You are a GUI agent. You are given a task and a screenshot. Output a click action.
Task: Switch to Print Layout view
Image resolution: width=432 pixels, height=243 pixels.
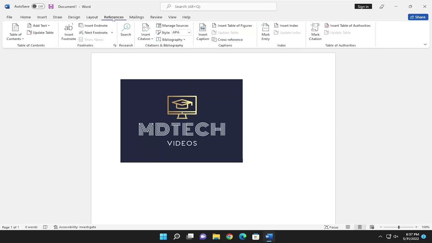click(360, 227)
